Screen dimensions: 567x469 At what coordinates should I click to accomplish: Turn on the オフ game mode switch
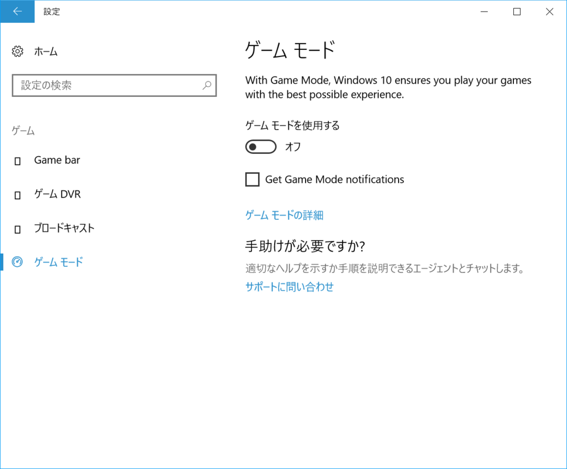coord(260,146)
